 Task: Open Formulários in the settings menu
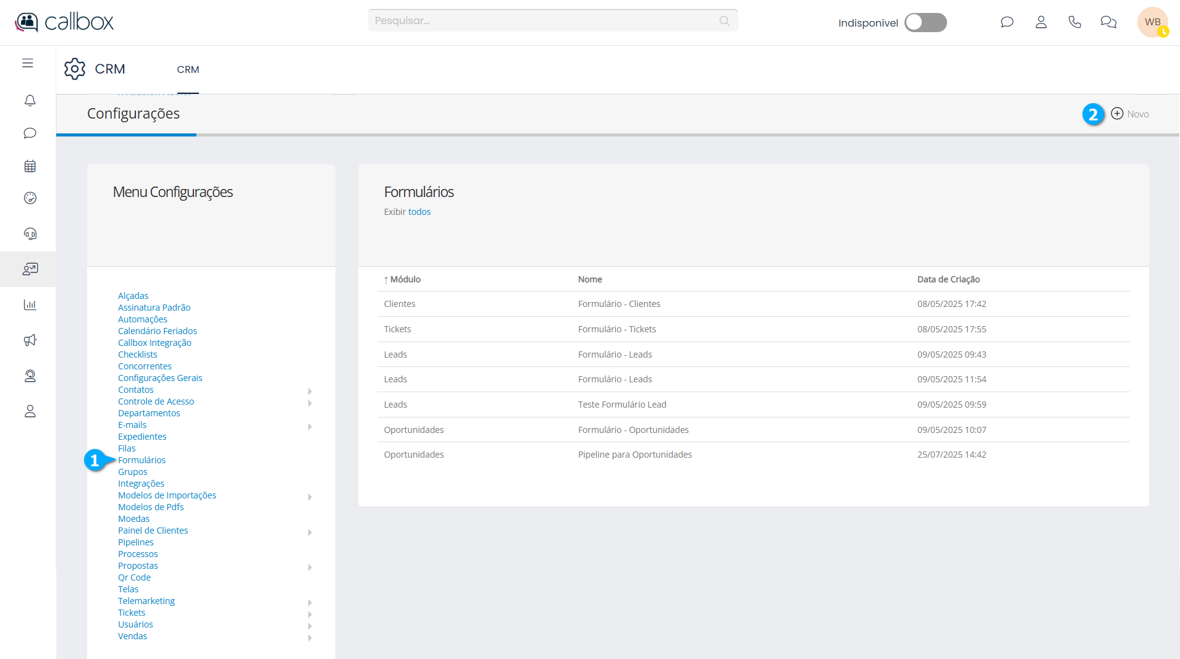point(141,460)
